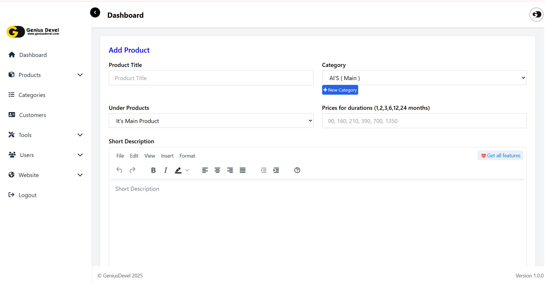Click the Product Title input field
This screenshot has height=284, width=545.
pos(211,78)
